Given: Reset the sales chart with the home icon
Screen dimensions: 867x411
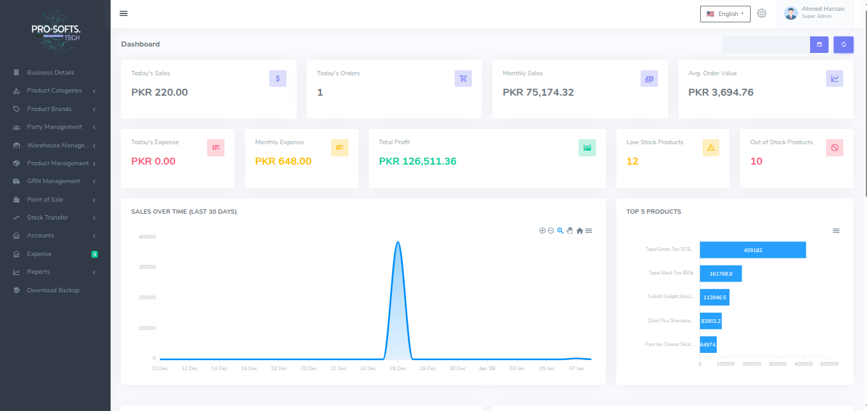Looking at the screenshot, I should point(579,230).
